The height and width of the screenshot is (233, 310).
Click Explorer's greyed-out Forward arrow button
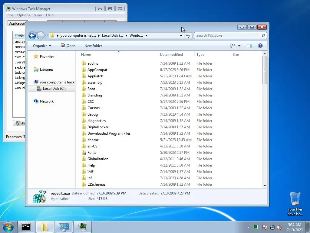point(41,36)
